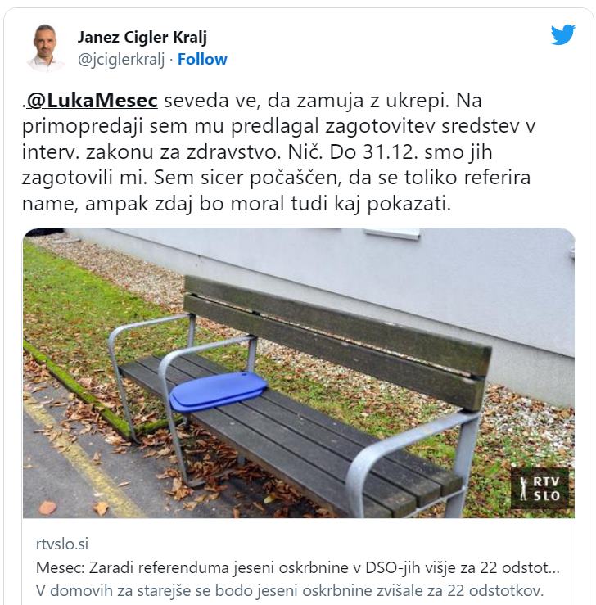
Task: Click the blue cushion in the photo
Action: tap(219, 391)
